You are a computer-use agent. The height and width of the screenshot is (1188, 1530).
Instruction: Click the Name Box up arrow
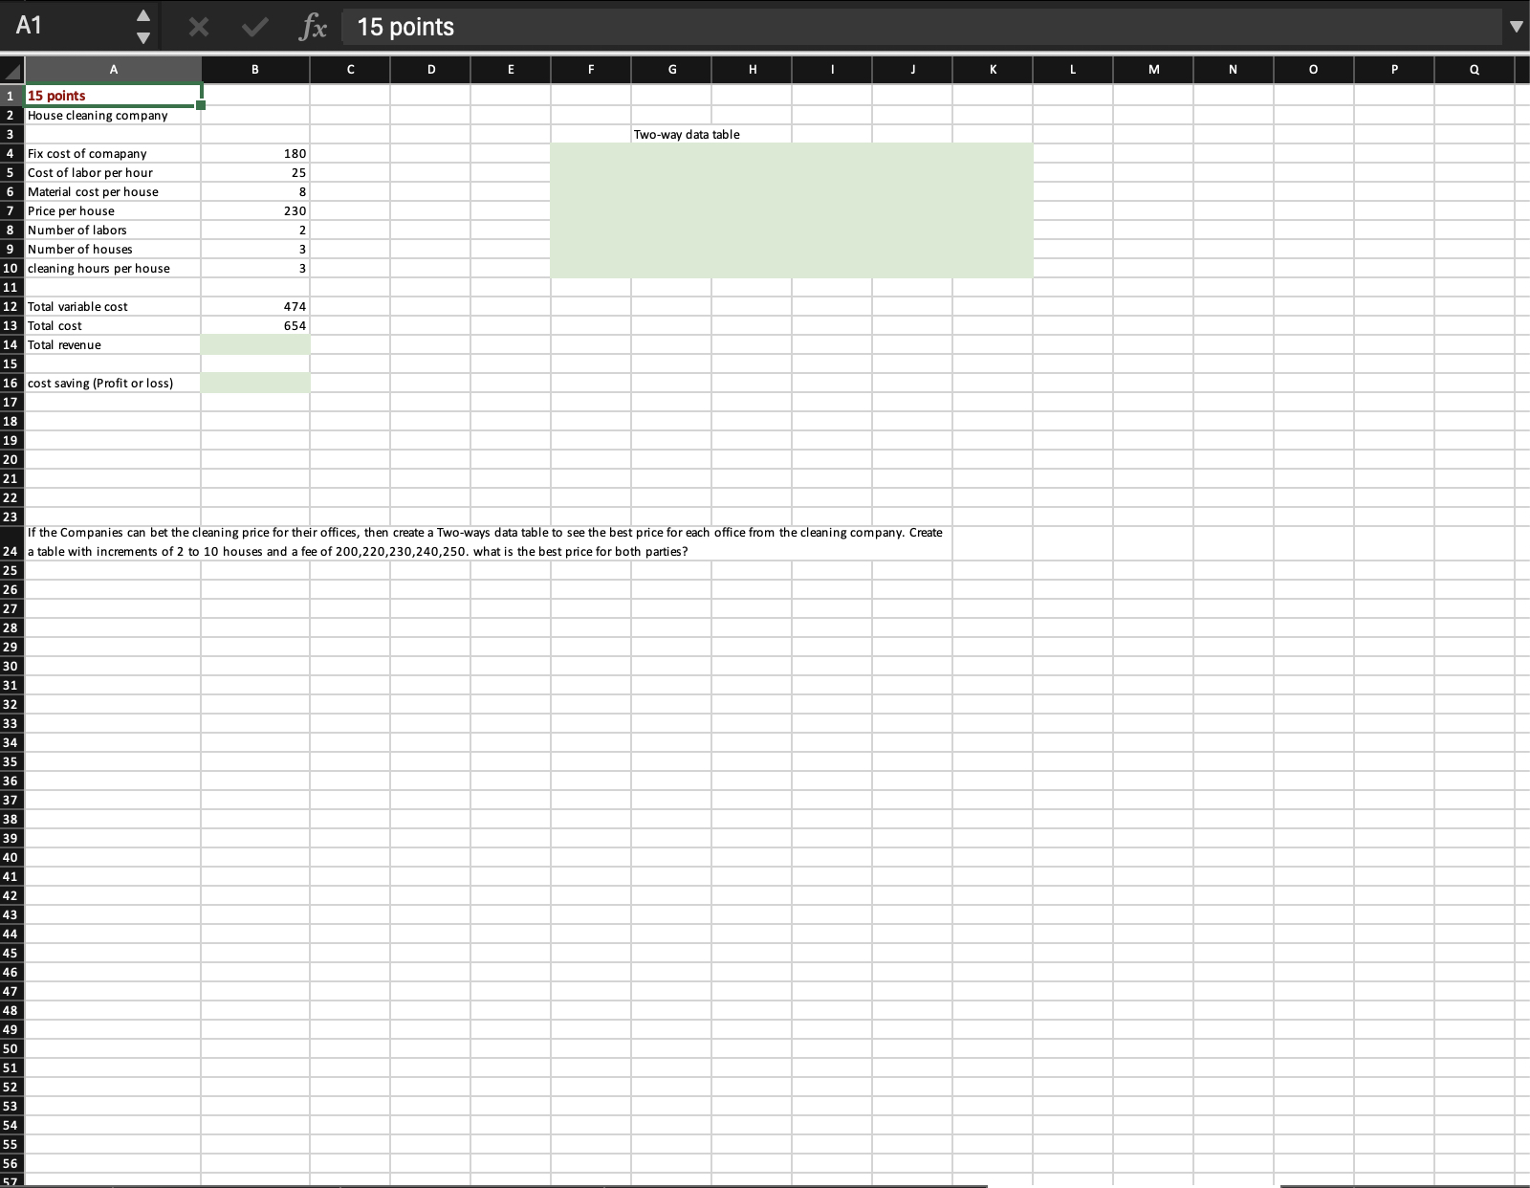click(143, 15)
